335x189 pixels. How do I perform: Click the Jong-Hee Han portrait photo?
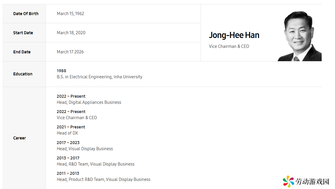(300, 36)
